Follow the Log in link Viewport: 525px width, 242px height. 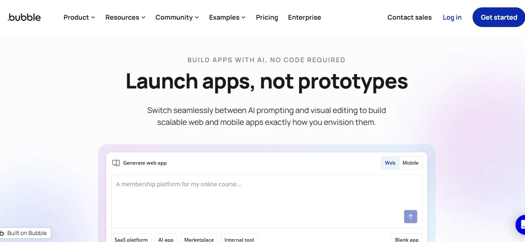click(452, 17)
